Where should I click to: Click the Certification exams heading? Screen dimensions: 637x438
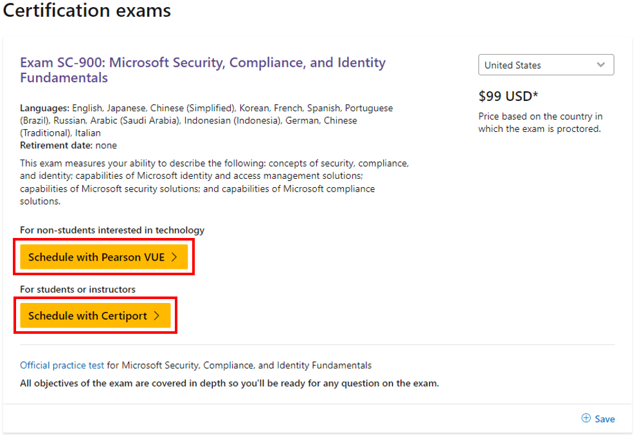click(87, 10)
